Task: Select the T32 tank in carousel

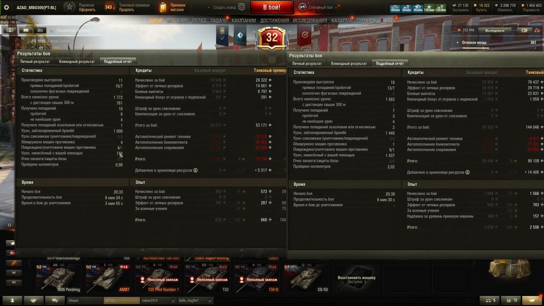Action: pos(207,278)
